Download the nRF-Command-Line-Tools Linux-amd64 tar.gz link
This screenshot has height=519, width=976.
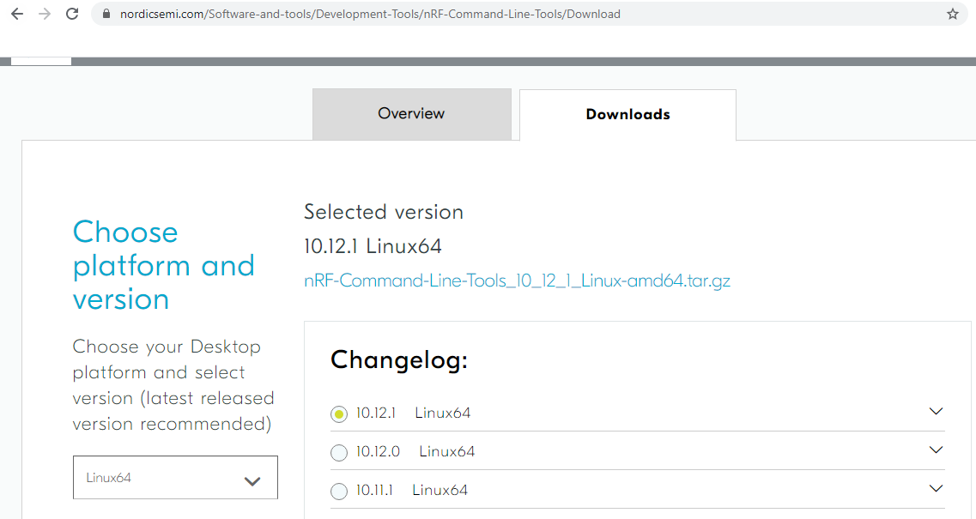[517, 281]
